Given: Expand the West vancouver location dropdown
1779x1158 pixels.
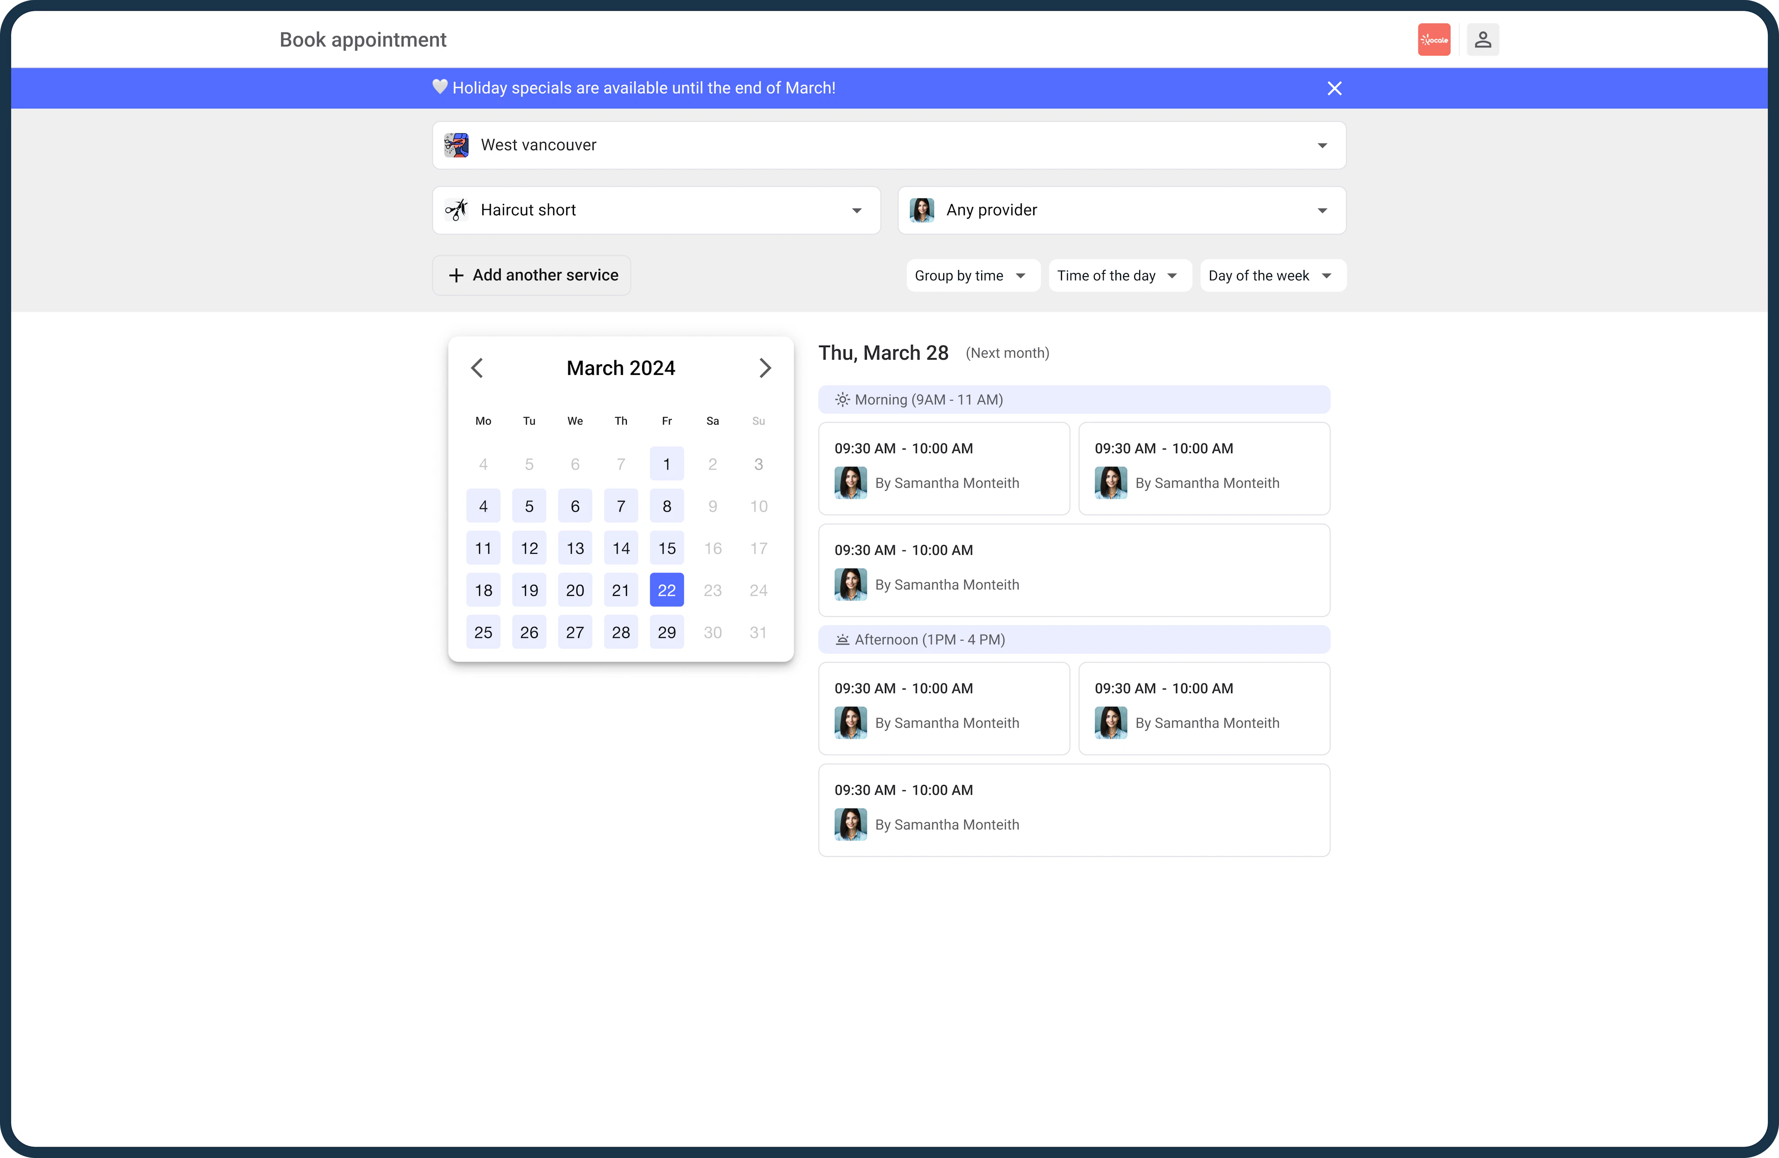Looking at the screenshot, I should tap(1322, 145).
